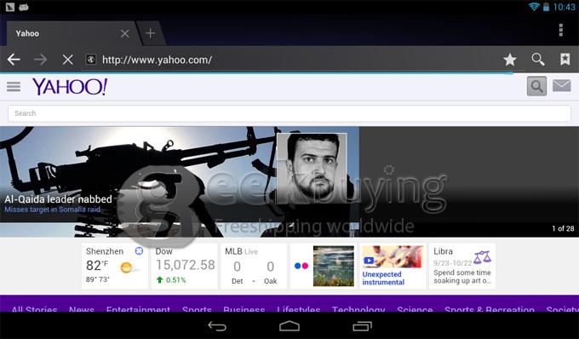The height and width of the screenshot is (339, 579).
Task: Click the Libra scales icon
Action: click(x=482, y=257)
